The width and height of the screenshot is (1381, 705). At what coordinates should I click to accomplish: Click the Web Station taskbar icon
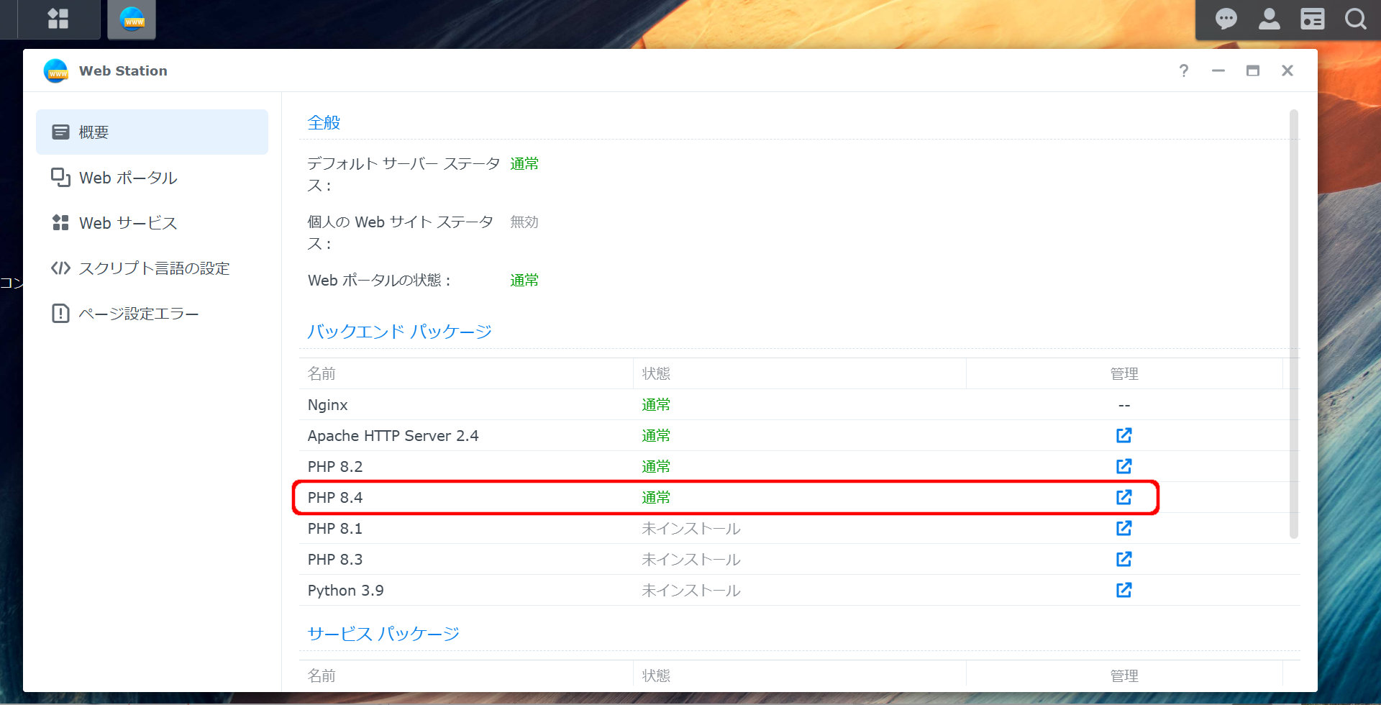click(132, 19)
